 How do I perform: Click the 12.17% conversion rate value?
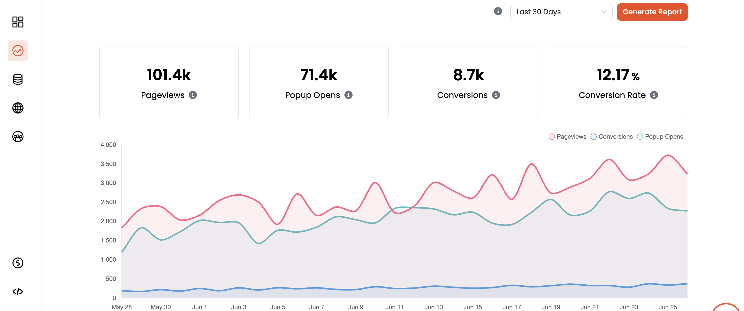tap(618, 75)
